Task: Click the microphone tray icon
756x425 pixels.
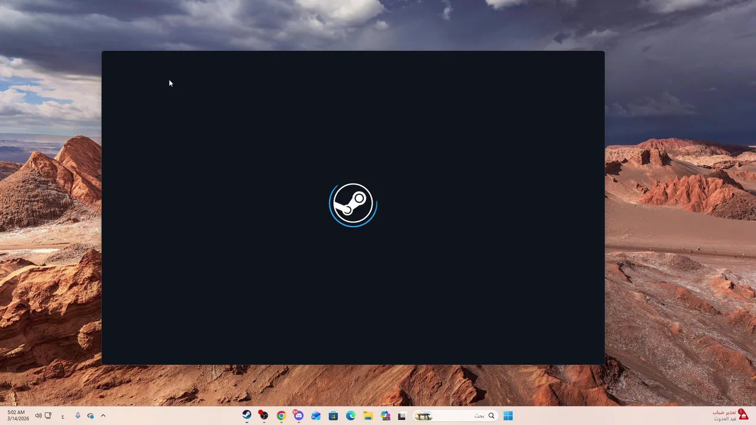Action: click(77, 416)
